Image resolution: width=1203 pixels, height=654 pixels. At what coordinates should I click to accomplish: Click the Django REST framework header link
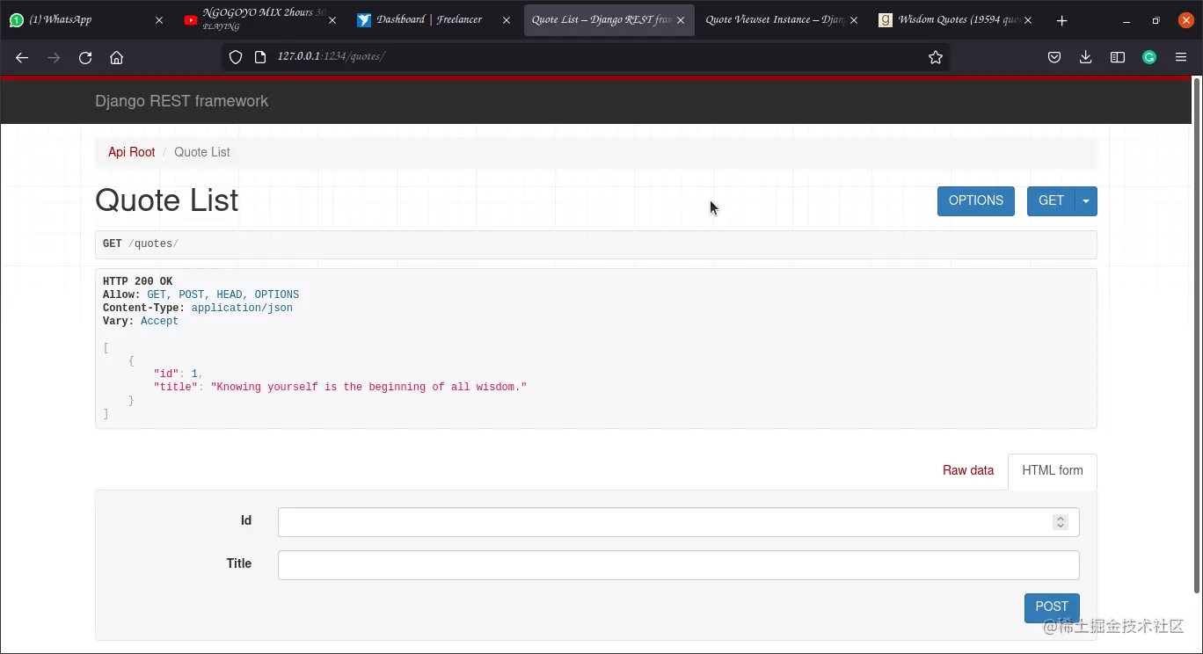[x=182, y=101]
